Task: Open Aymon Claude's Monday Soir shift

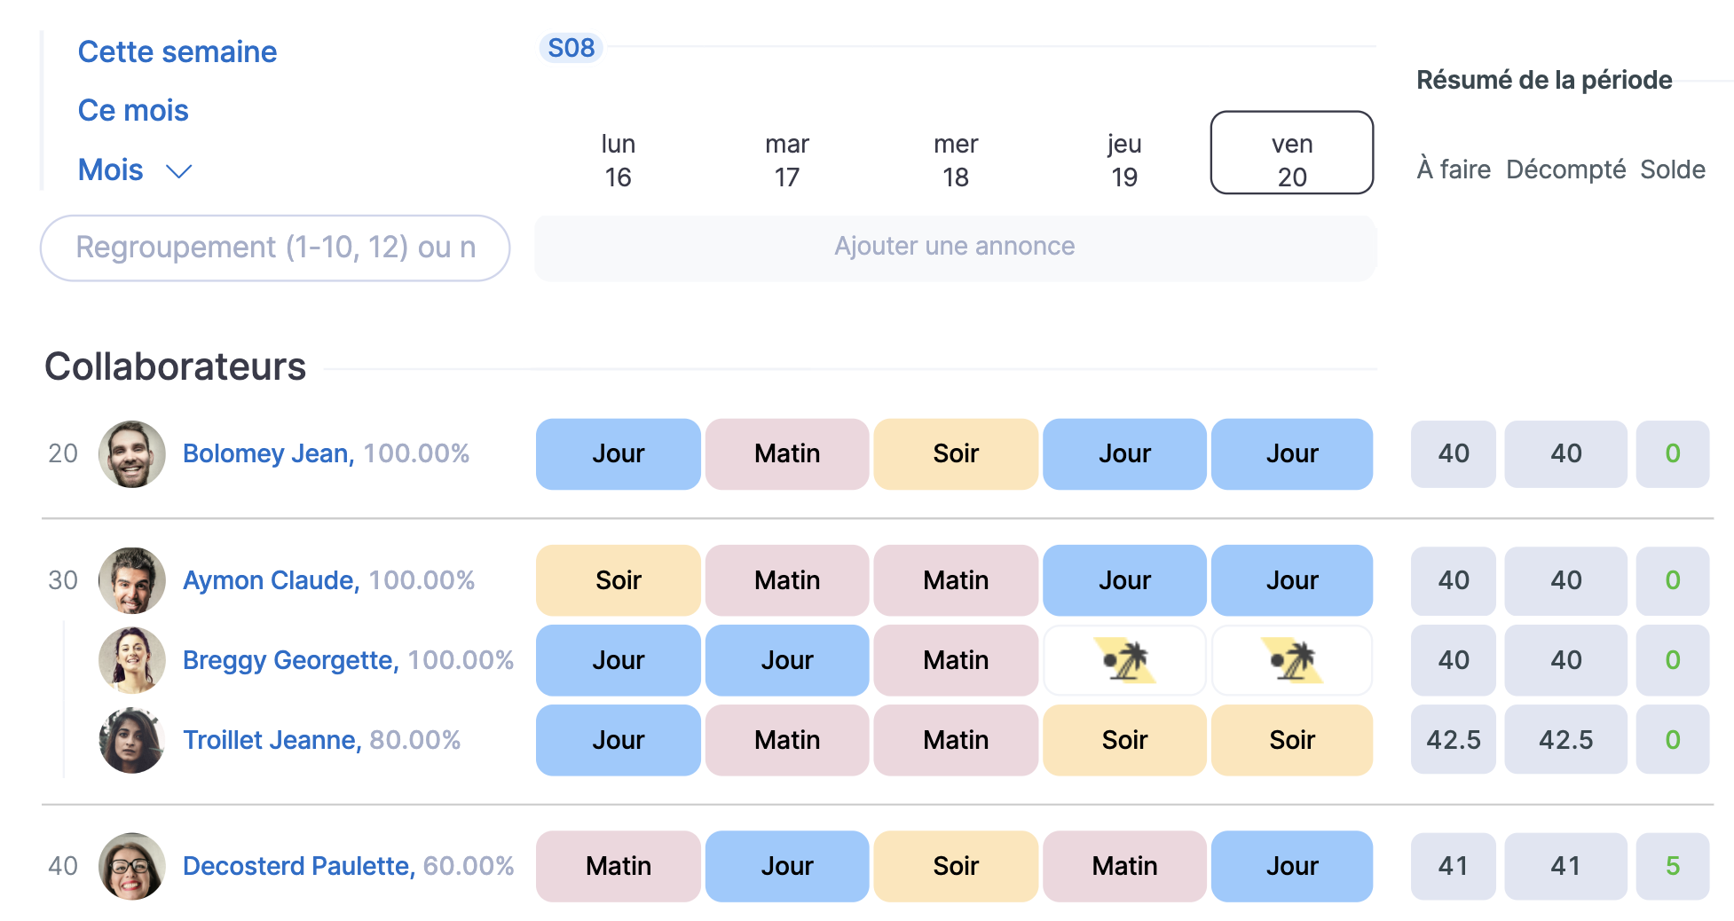Action: point(618,580)
